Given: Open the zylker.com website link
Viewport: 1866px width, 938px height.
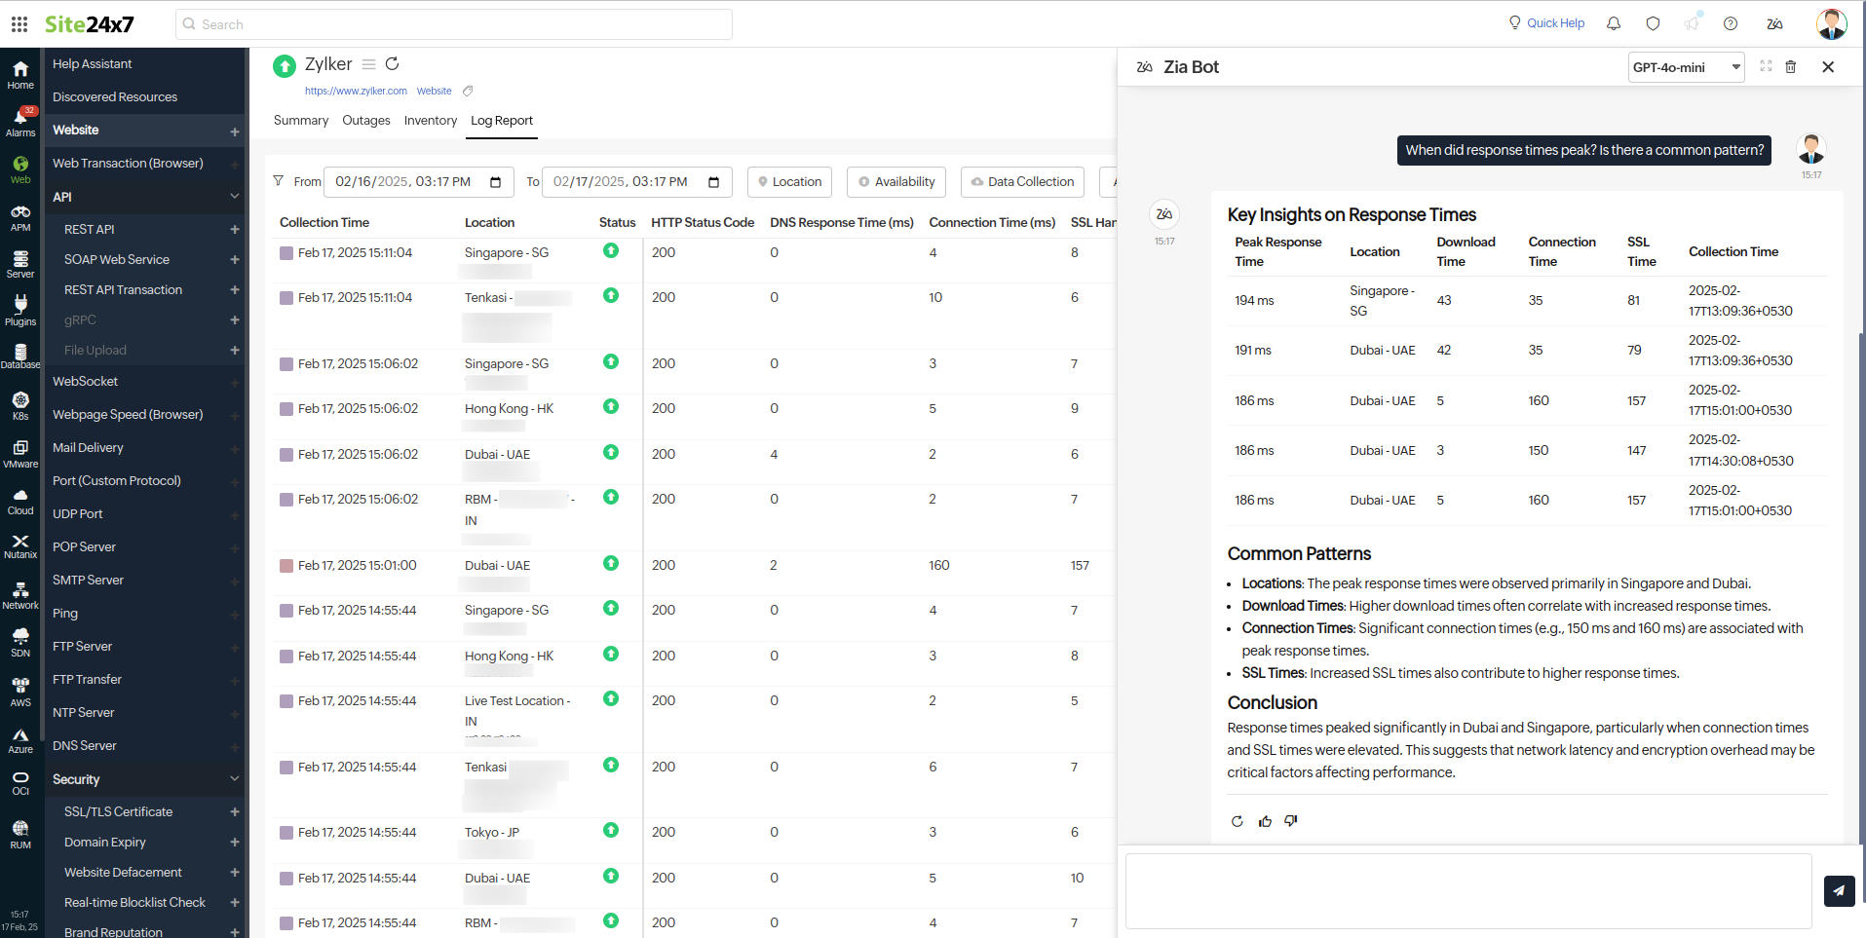Looking at the screenshot, I should click(x=356, y=92).
